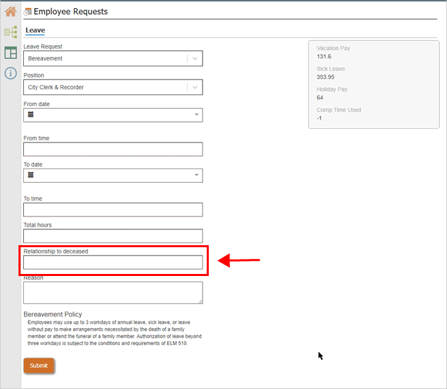Open the From date picker arrow
This screenshot has height=389, width=447.
tap(197, 115)
